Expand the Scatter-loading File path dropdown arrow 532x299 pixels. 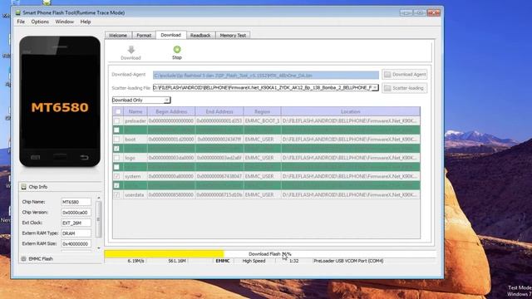click(x=375, y=88)
